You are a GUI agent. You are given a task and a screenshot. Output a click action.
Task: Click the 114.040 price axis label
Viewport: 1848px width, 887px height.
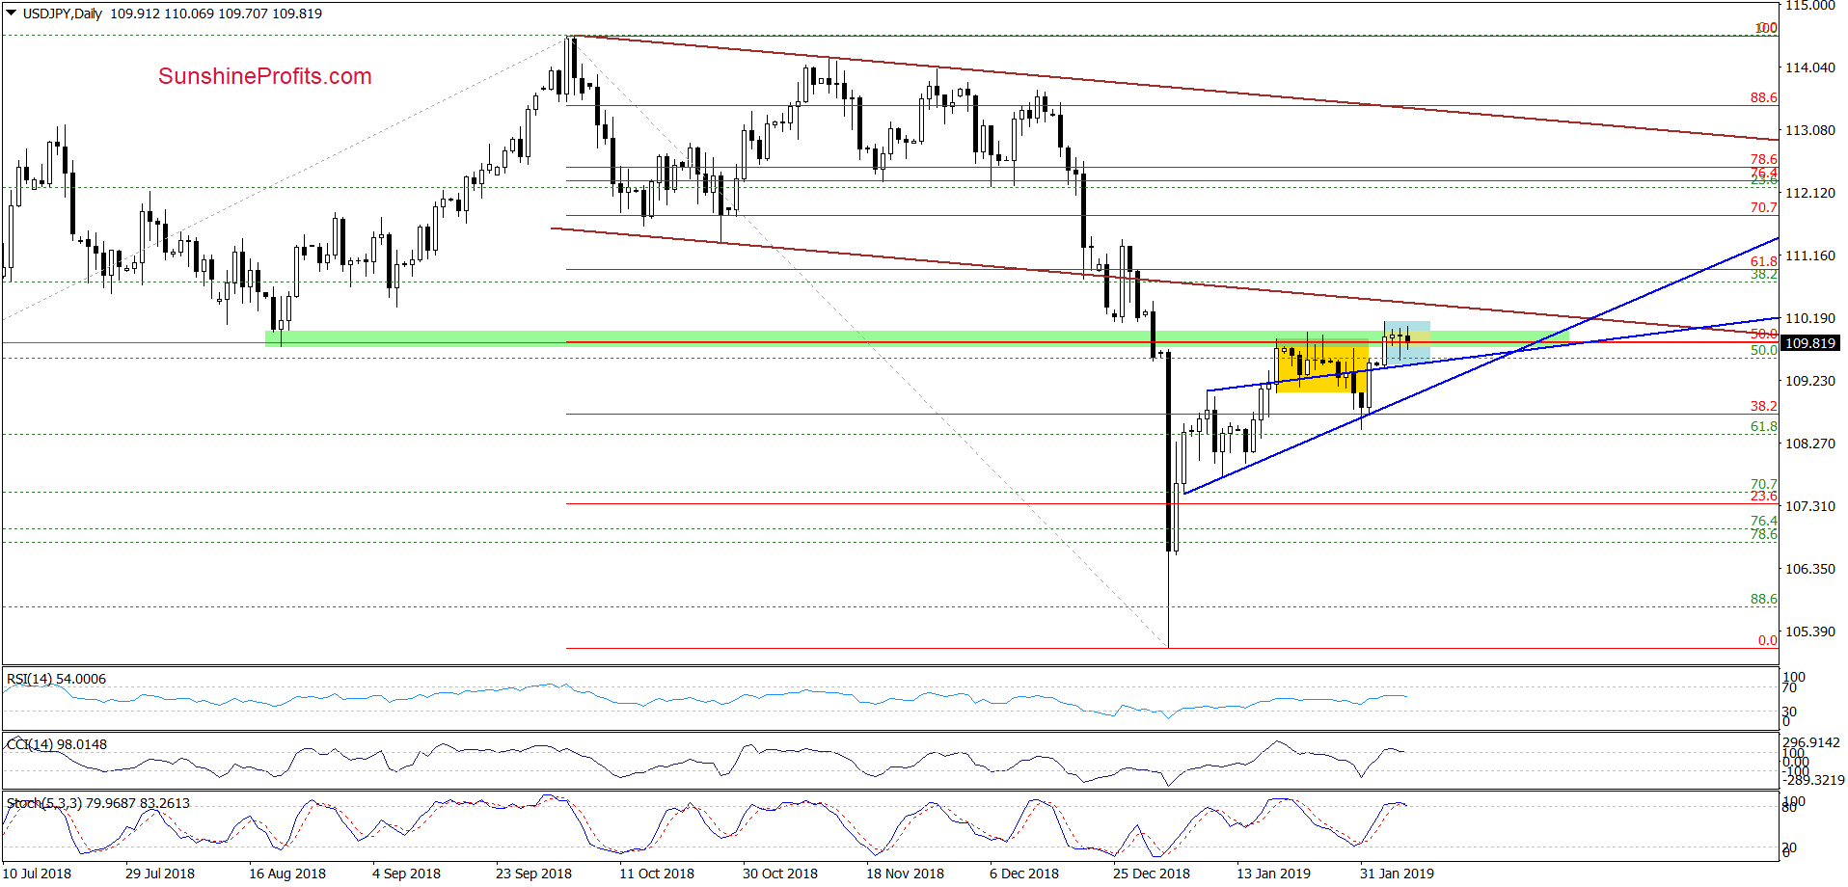click(x=1809, y=67)
